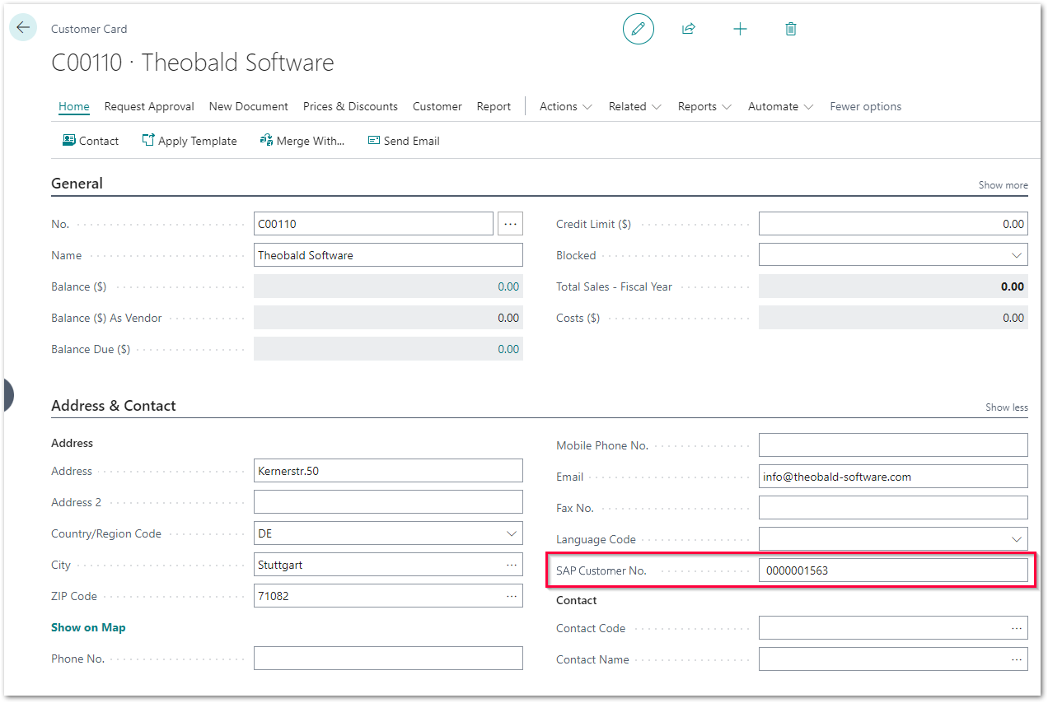Expand the Reports menu

coord(704,106)
